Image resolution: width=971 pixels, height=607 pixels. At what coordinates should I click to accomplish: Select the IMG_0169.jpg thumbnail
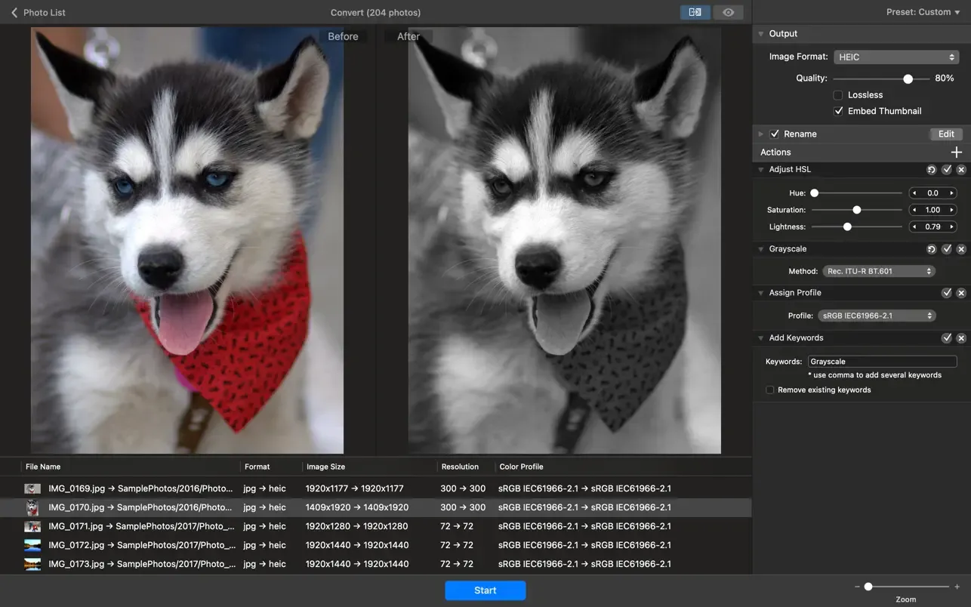[x=32, y=488]
